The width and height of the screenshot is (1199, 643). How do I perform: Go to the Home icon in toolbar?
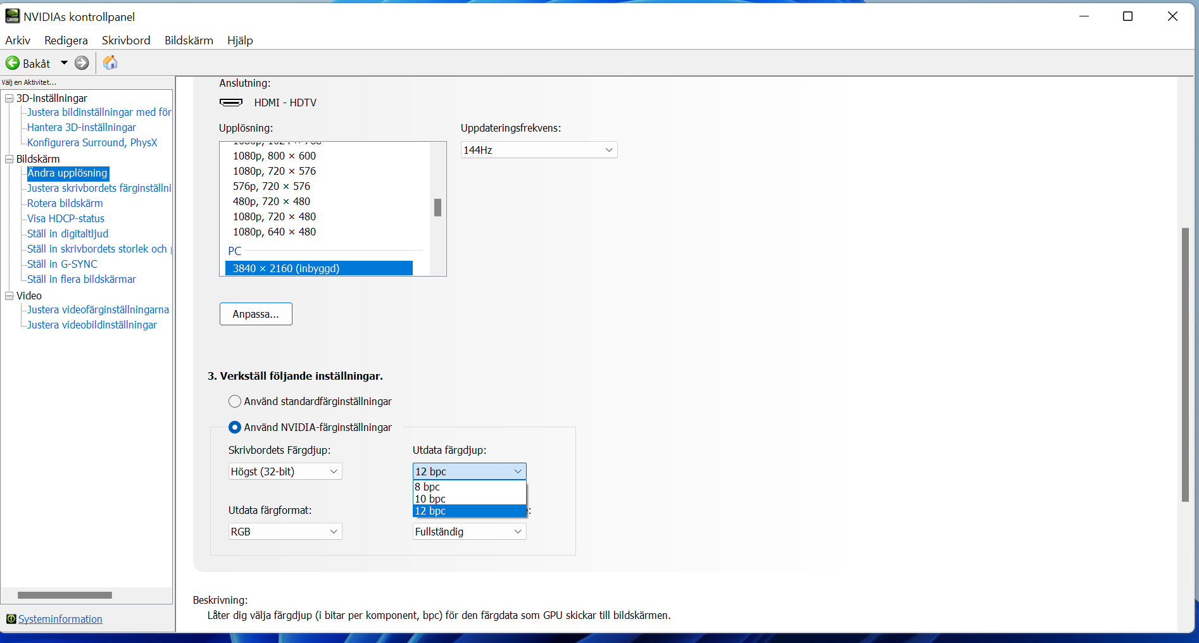pos(110,63)
